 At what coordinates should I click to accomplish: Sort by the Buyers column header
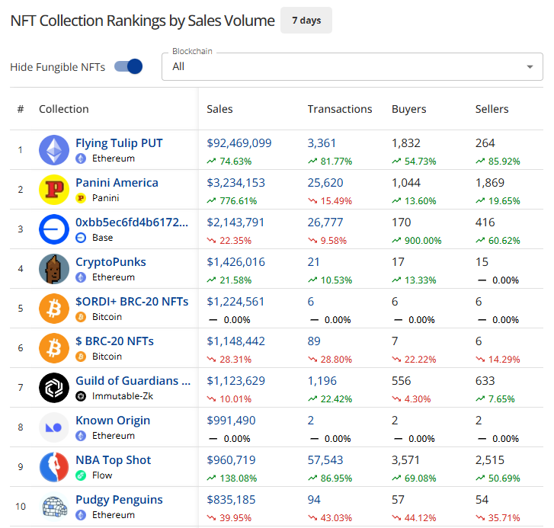tap(408, 109)
